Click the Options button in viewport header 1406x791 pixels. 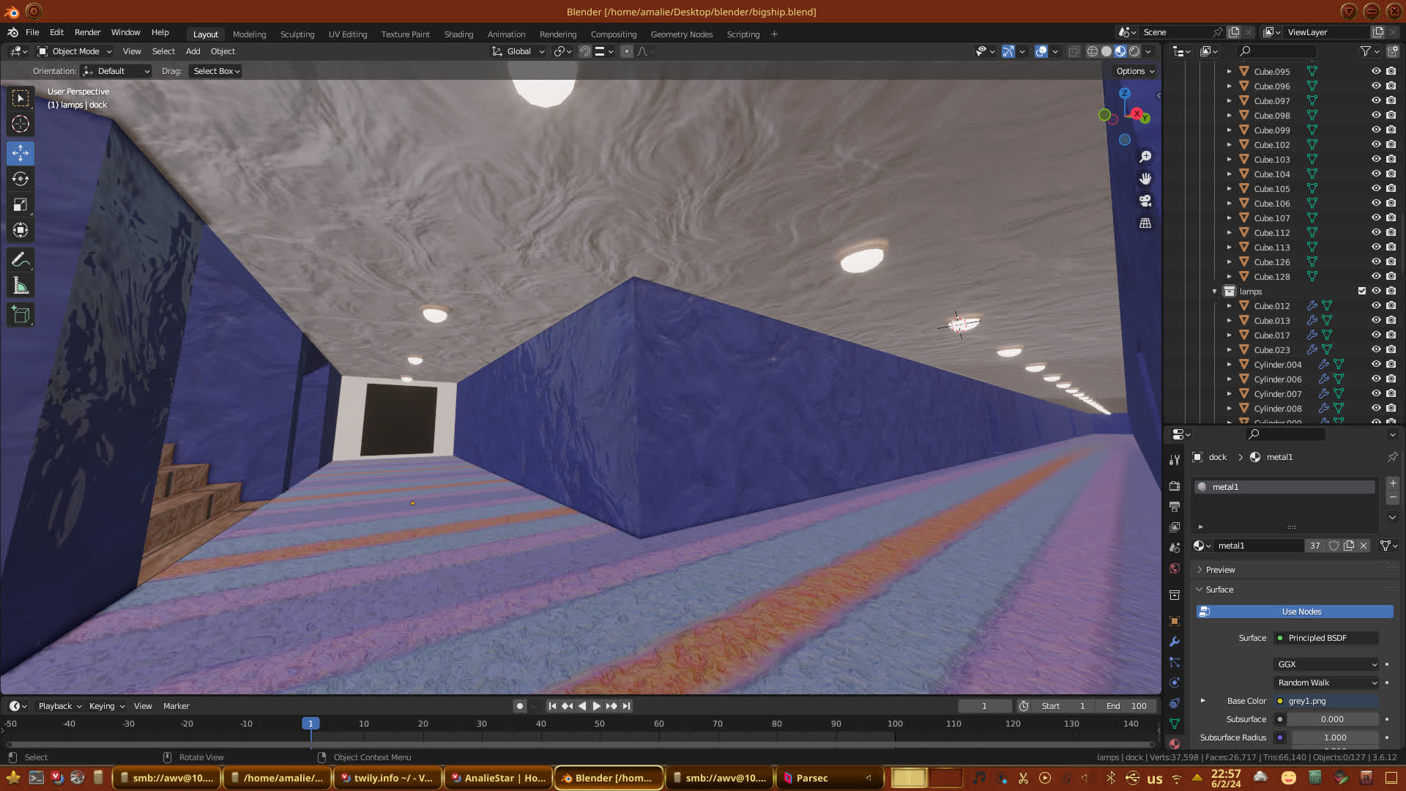click(1134, 71)
